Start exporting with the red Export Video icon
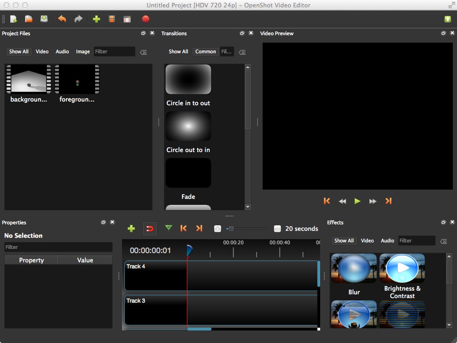 tap(145, 19)
